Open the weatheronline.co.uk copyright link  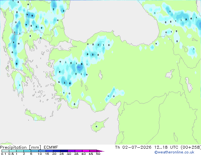pos(174,152)
